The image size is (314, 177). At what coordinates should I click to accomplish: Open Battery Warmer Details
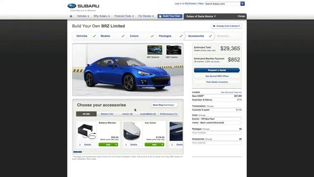87,145
